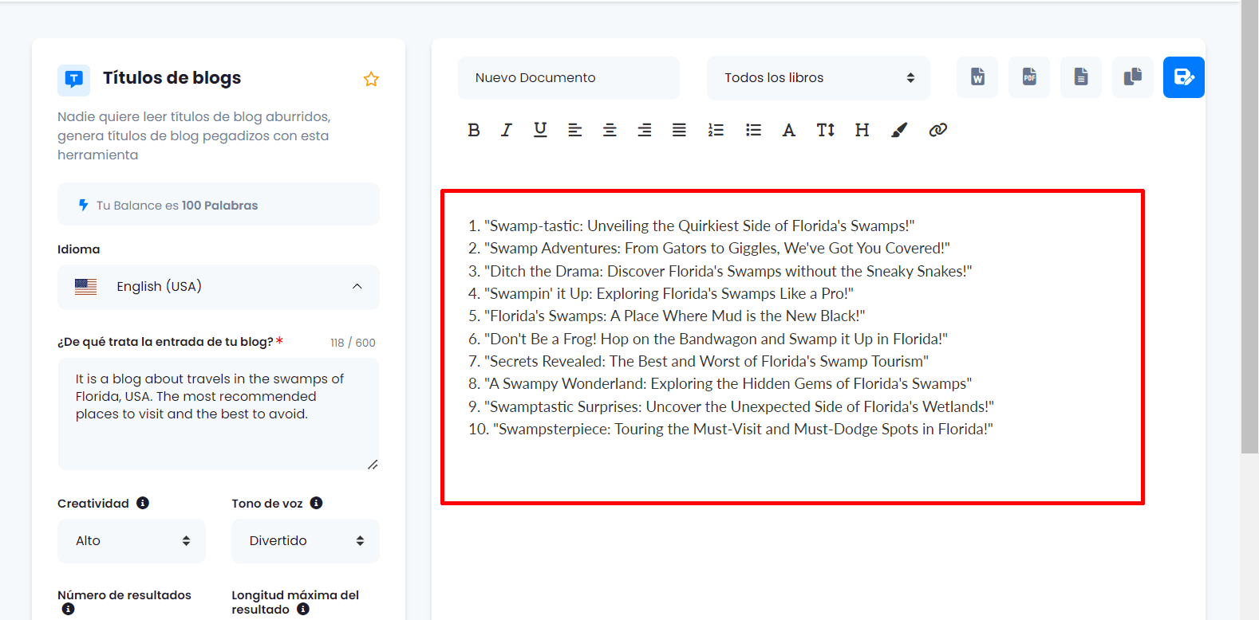Copy the generated text to clipboard
The width and height of the screenshot is (1259, 620).
click(x=1132, y=77)
